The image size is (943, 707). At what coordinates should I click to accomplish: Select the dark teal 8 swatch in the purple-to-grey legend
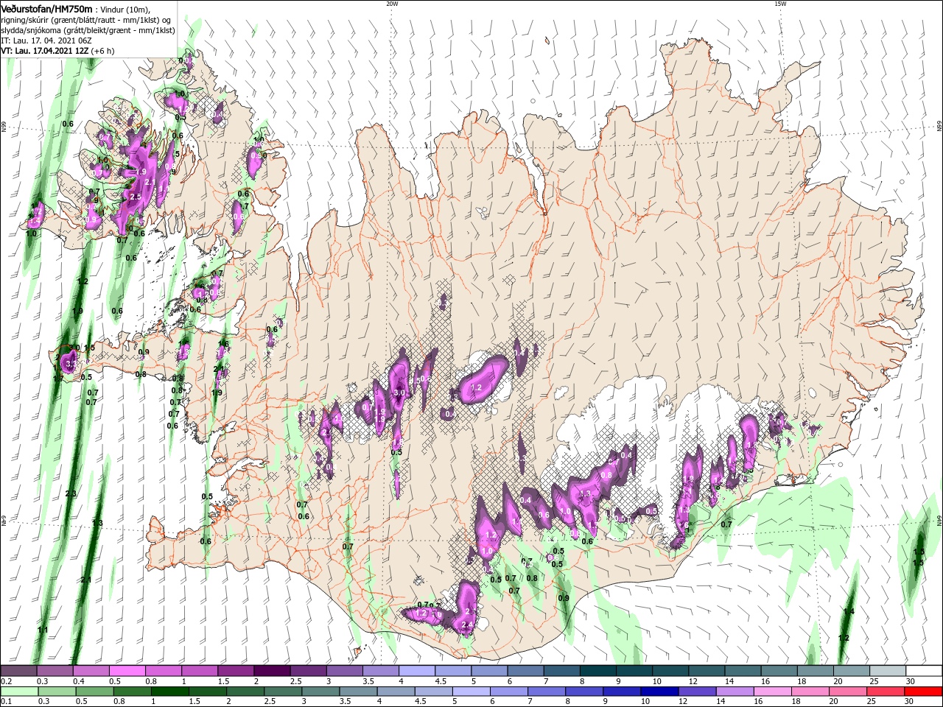[x=597, y=671]
